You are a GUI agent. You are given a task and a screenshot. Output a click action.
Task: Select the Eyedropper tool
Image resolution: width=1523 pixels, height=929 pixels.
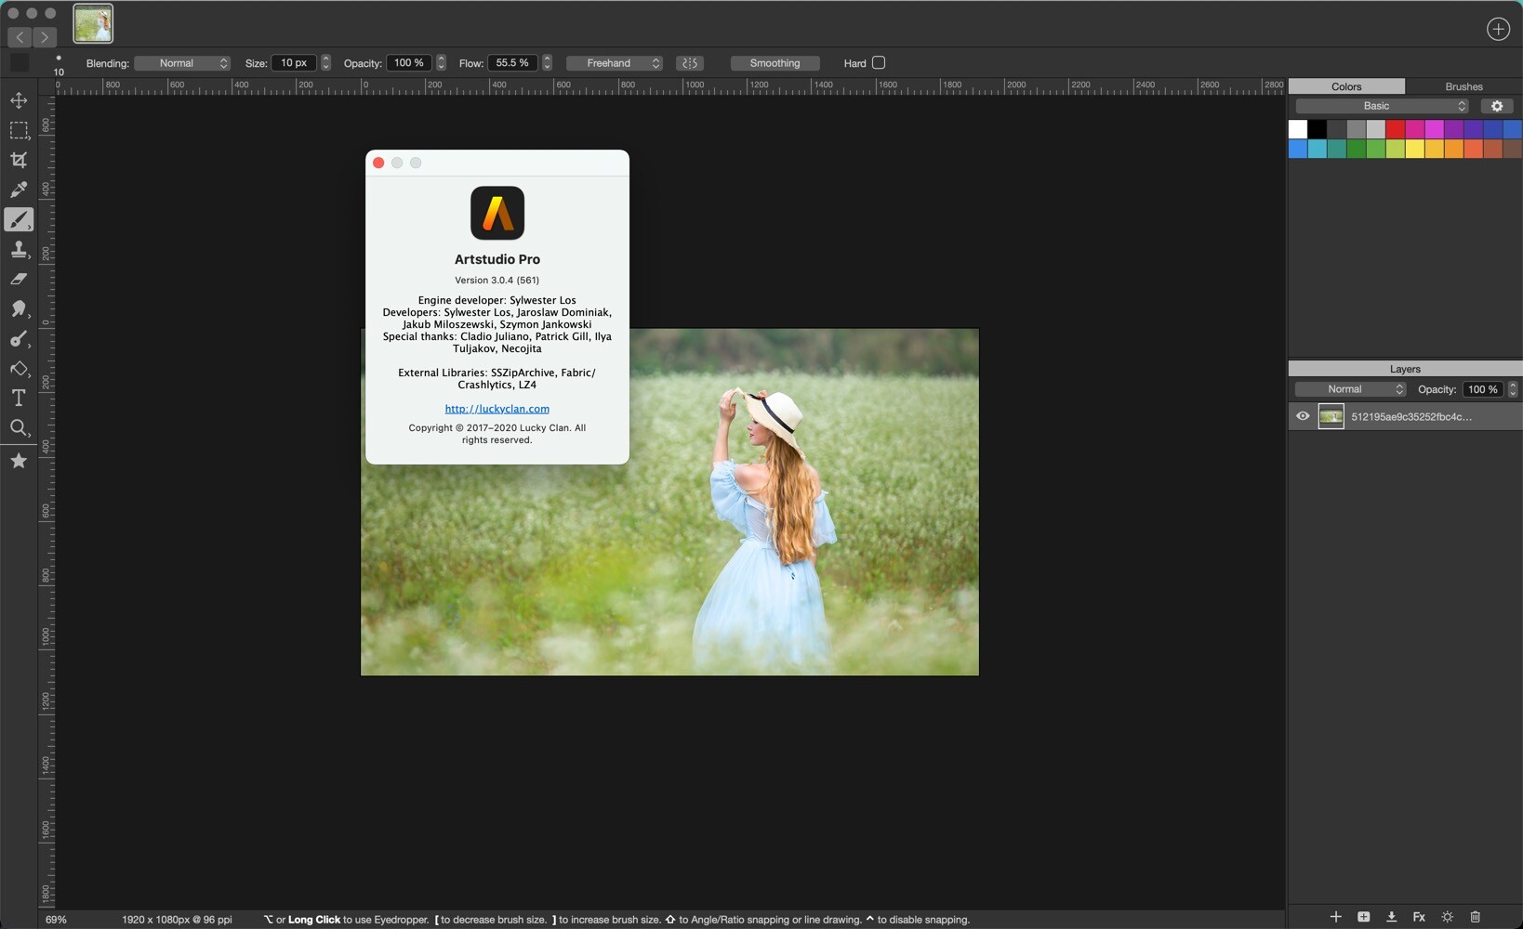click(x=19, y=190)
